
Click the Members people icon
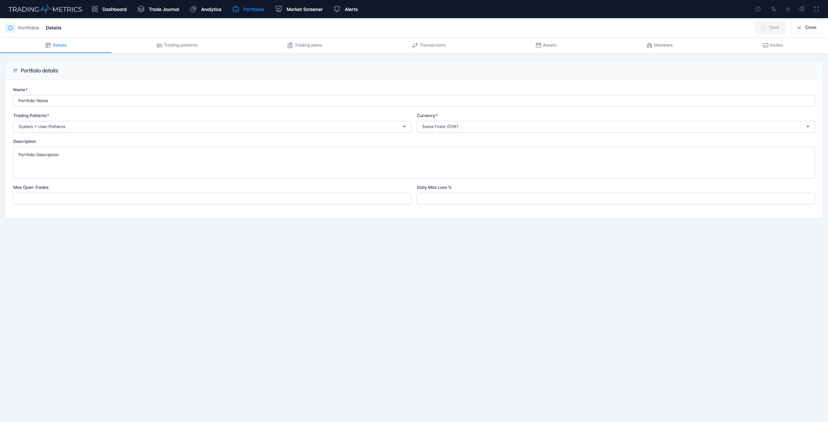[x=649, y=45]
